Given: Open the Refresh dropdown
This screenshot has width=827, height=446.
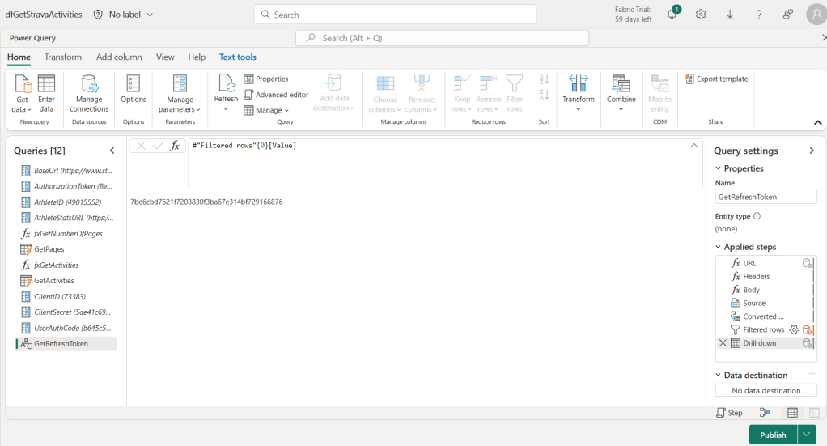Looking at the screenshot, I should [x=226, y=108].
